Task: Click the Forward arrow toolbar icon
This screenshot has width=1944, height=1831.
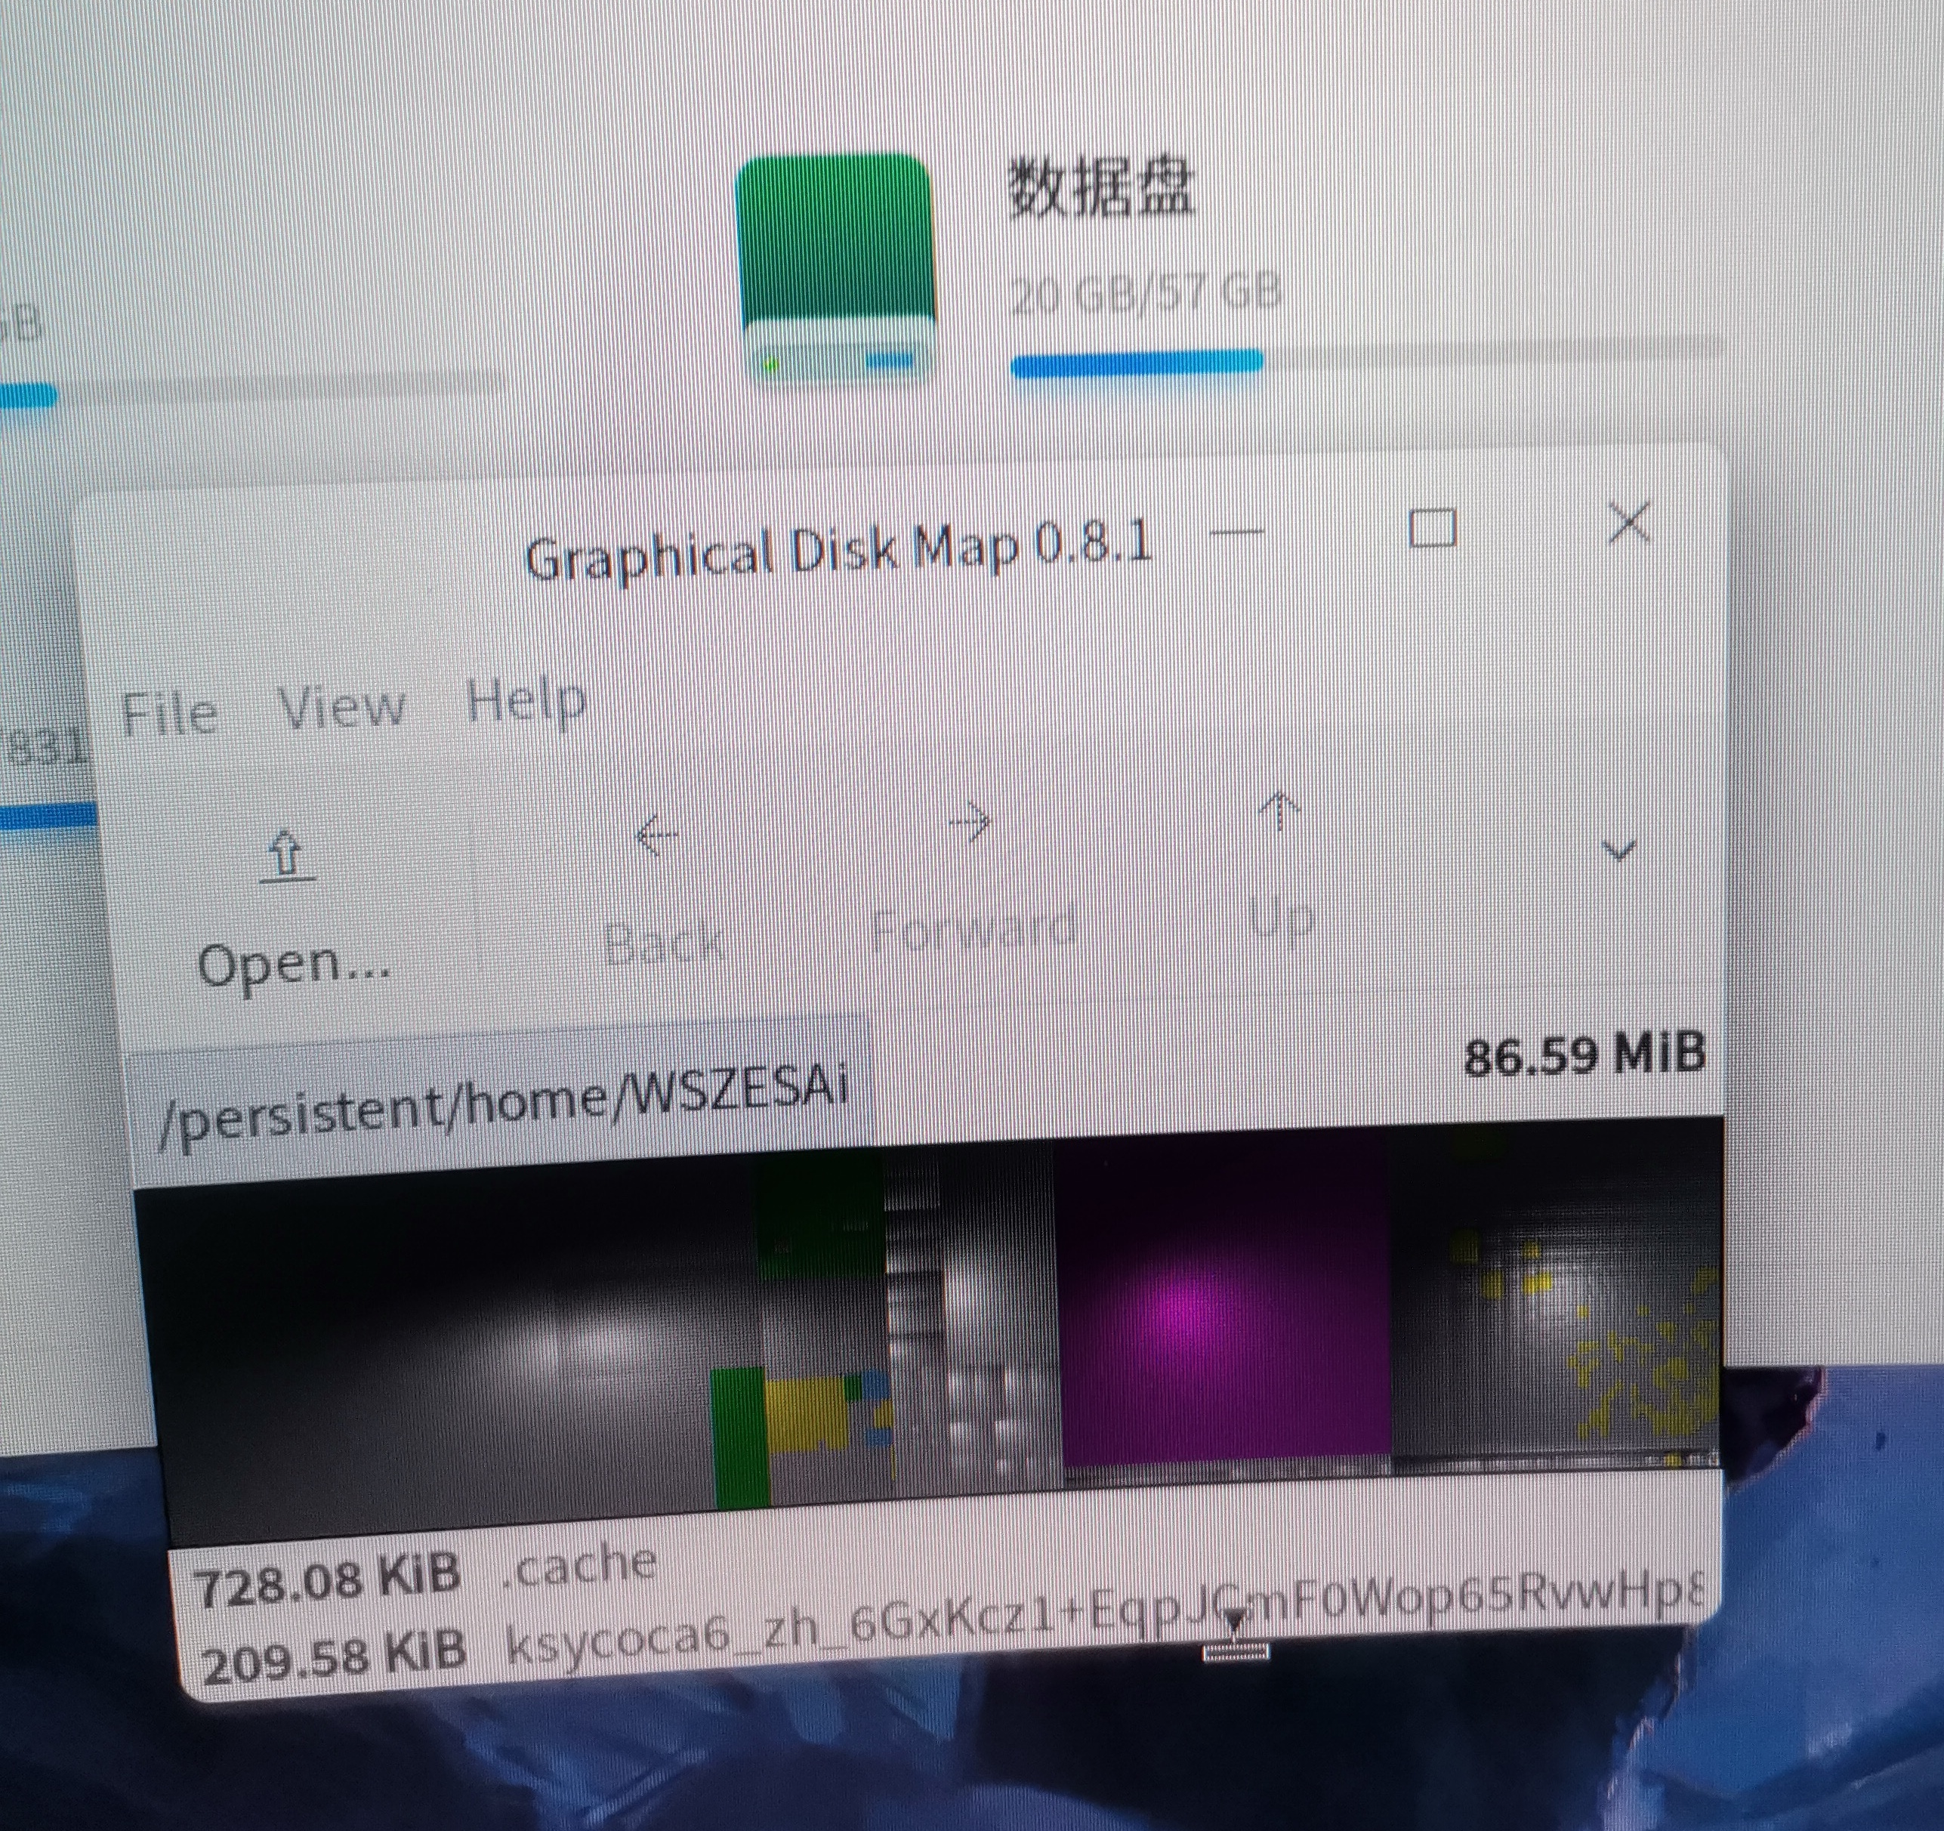Action: [971, 823]
